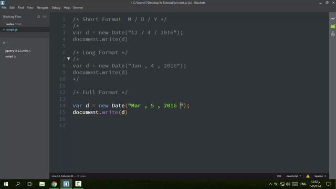Click the Working Files header
336x189 pixels.
pyautogui.click(x=12, y=17)
